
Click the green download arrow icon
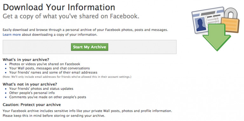click(217, 38)
